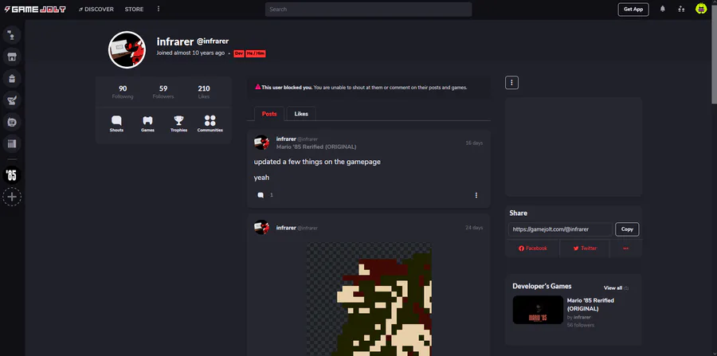Share profile on Twitter
Viewport: 717px width, 356px height.
click(585, 248)
